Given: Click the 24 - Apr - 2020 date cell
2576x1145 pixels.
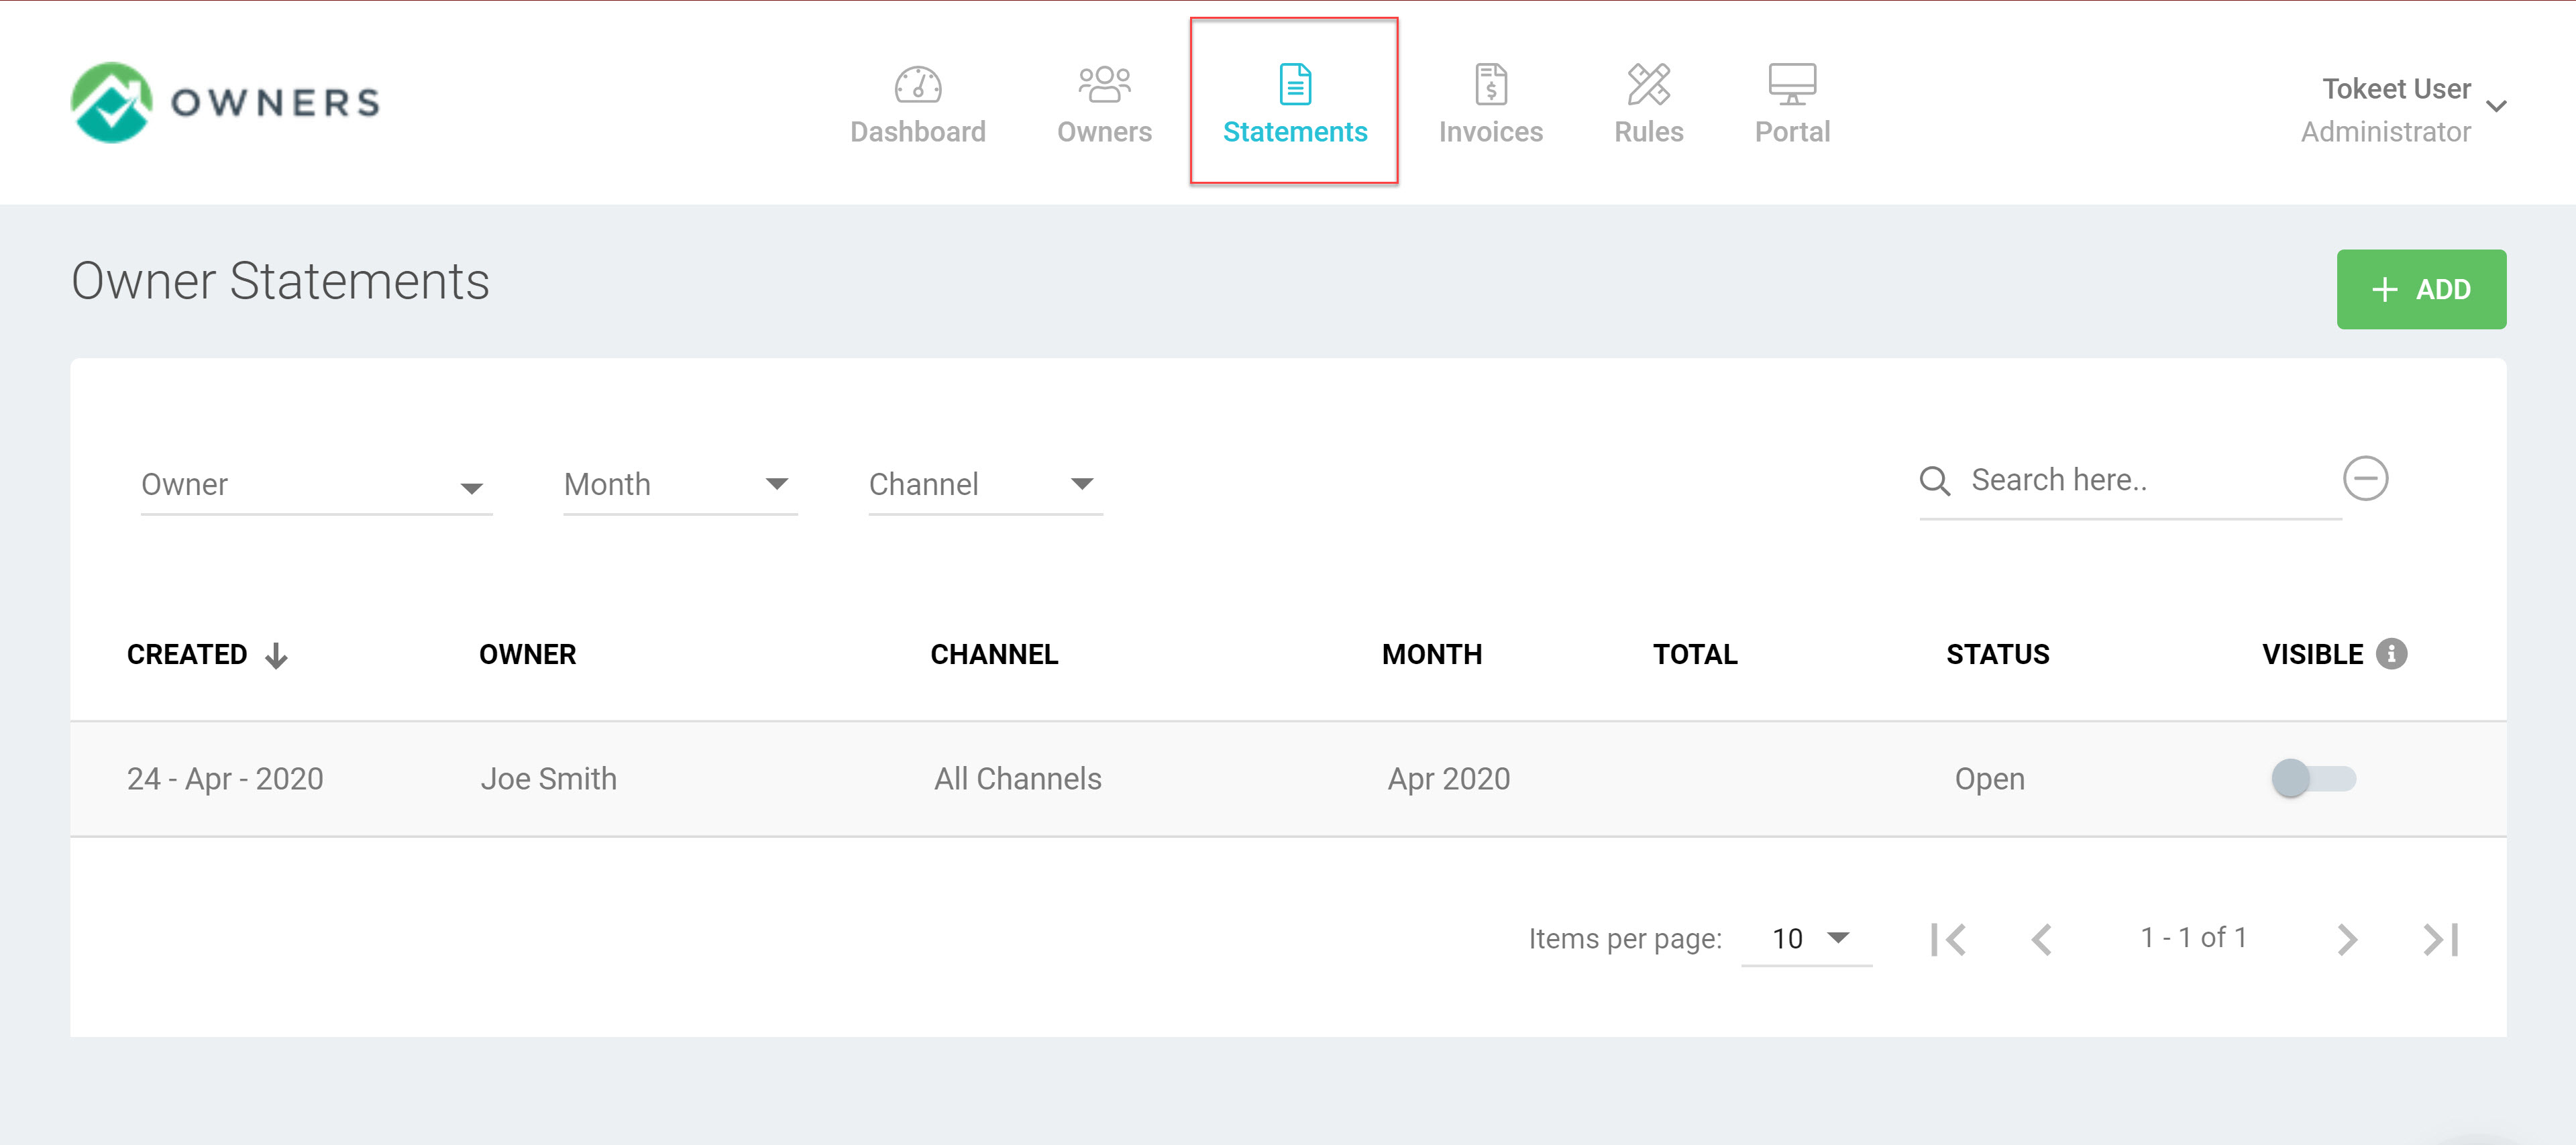Looking at the screenshot, I should (225, 779).
